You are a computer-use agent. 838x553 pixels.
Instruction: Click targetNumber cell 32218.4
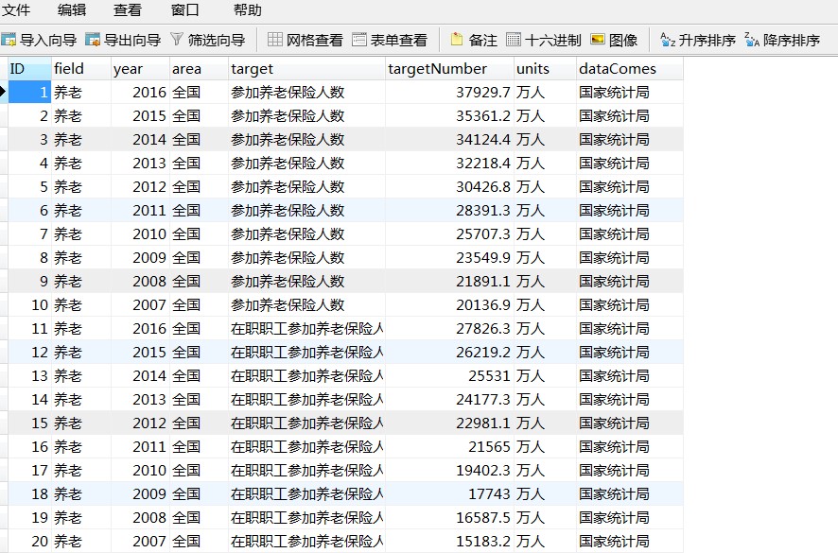(x=449, y=163)
